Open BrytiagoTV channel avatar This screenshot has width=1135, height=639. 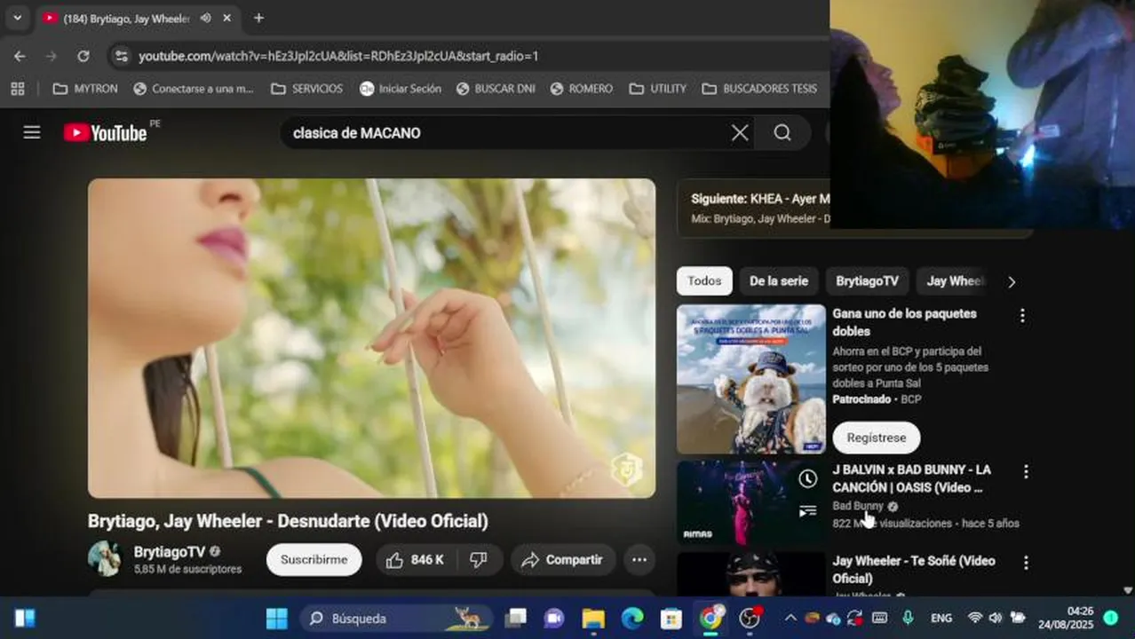105,559
